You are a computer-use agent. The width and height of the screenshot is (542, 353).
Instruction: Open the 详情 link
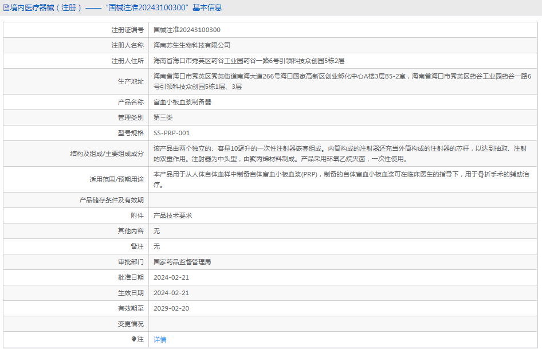pyautogui.click(x=160, y=339)
